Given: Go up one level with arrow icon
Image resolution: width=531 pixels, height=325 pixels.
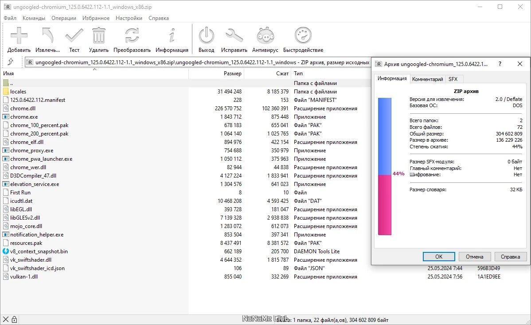Looking at the screenshot, I should 11,62.
